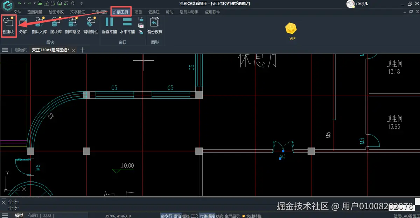Click the 卫生间 13.18 room label

point(394,68)
